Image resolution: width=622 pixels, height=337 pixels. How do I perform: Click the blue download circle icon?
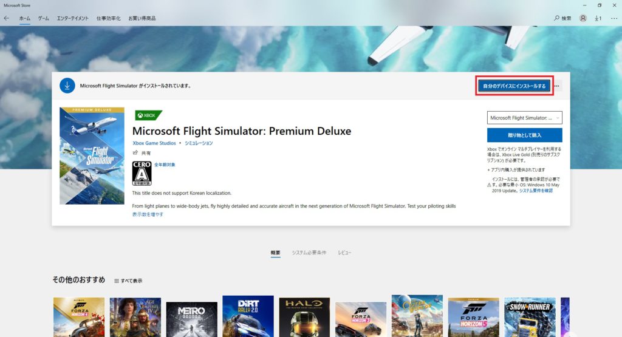click(67, 86)
